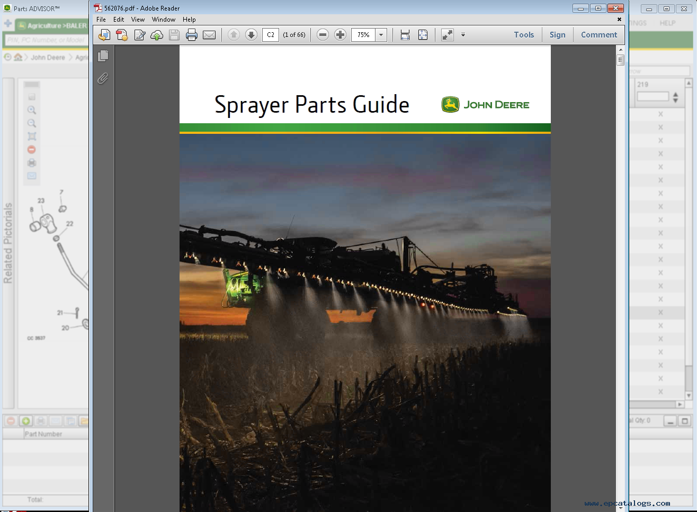Open the Comment pane
Screen dimensions: 697x512
598,35
